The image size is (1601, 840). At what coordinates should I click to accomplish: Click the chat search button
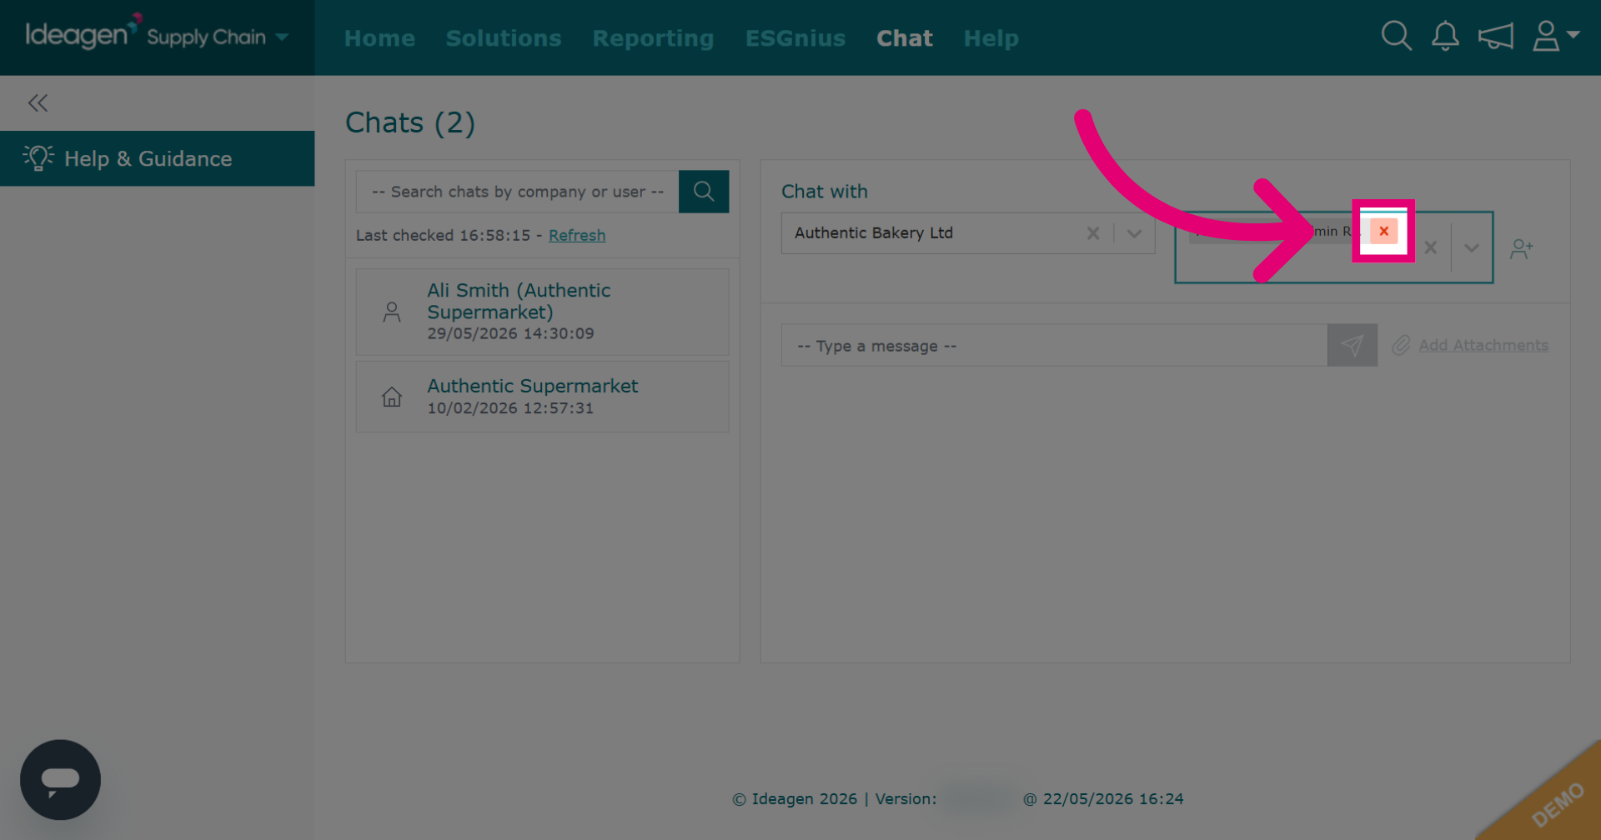click(x=704, y=192)
